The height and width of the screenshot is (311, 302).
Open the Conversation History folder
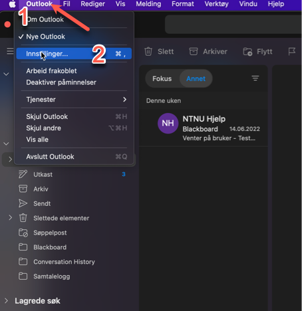64,262
